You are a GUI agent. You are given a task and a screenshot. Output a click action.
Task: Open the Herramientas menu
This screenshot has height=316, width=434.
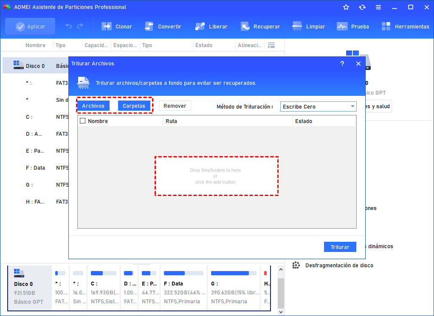386,26
